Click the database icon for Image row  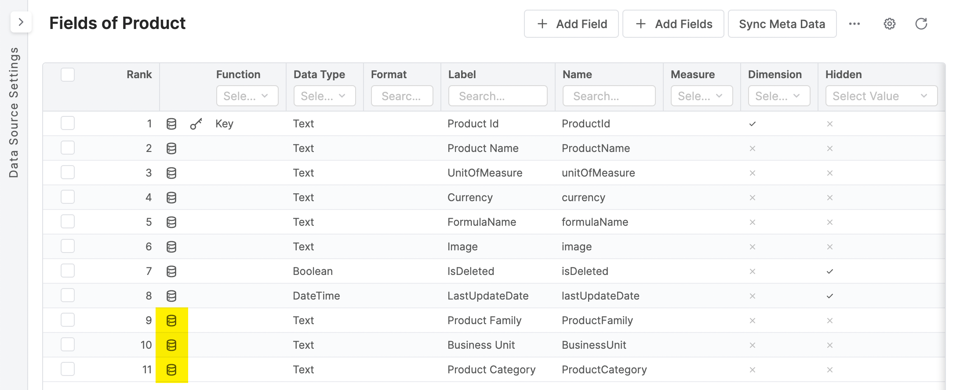171,247
